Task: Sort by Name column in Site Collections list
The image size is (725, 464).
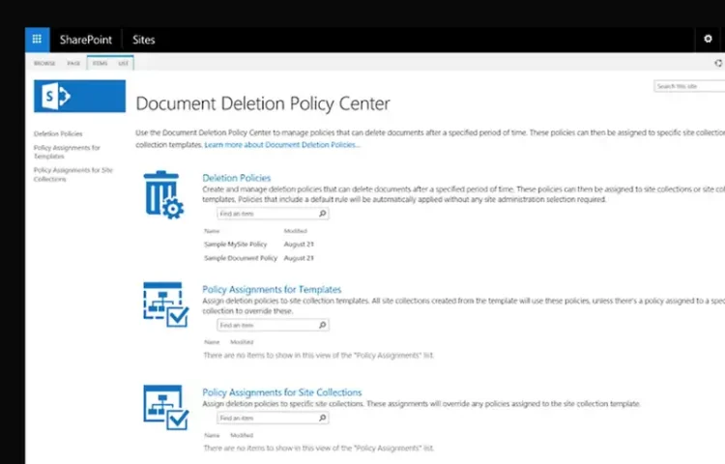Action: point(212,435)
